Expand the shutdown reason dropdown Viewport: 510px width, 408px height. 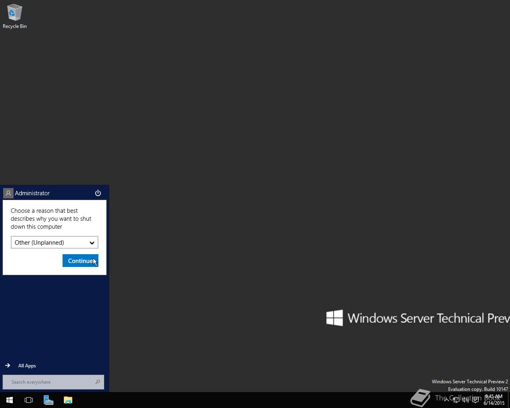55,242
